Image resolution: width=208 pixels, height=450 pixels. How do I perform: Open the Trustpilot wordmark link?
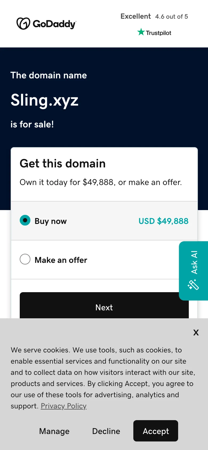pyautogui.click(x=158, y=33)
